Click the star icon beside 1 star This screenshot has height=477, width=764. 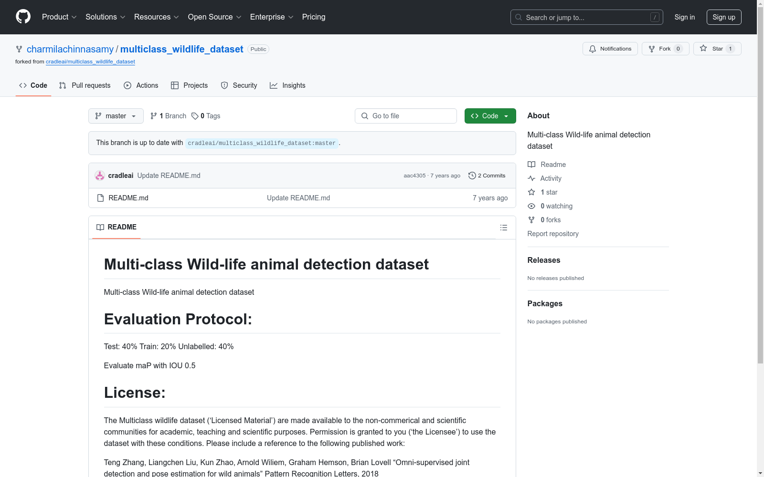(x=531, y=192)
